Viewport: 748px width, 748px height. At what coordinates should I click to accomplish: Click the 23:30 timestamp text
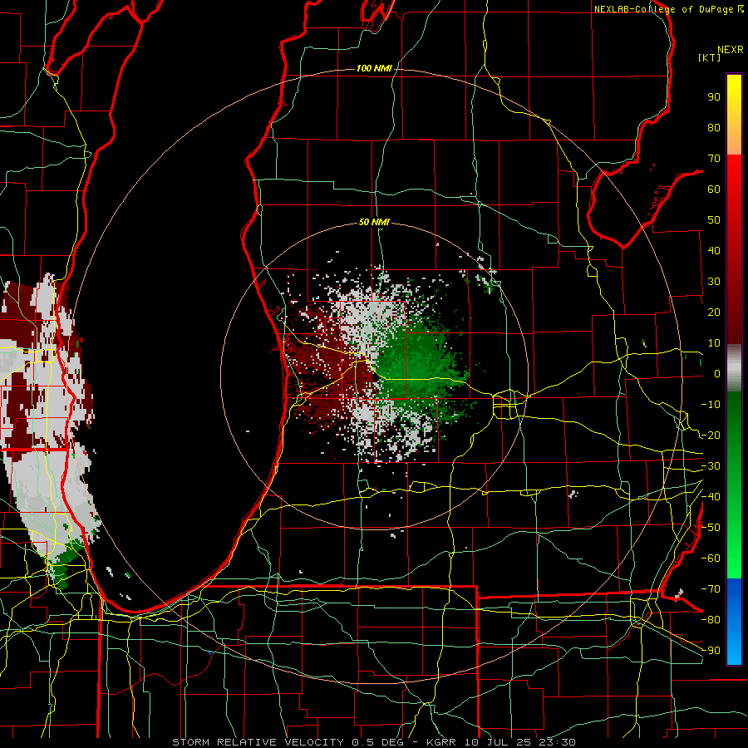[557, 742]
